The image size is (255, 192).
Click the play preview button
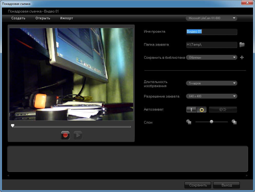point(78,135)
